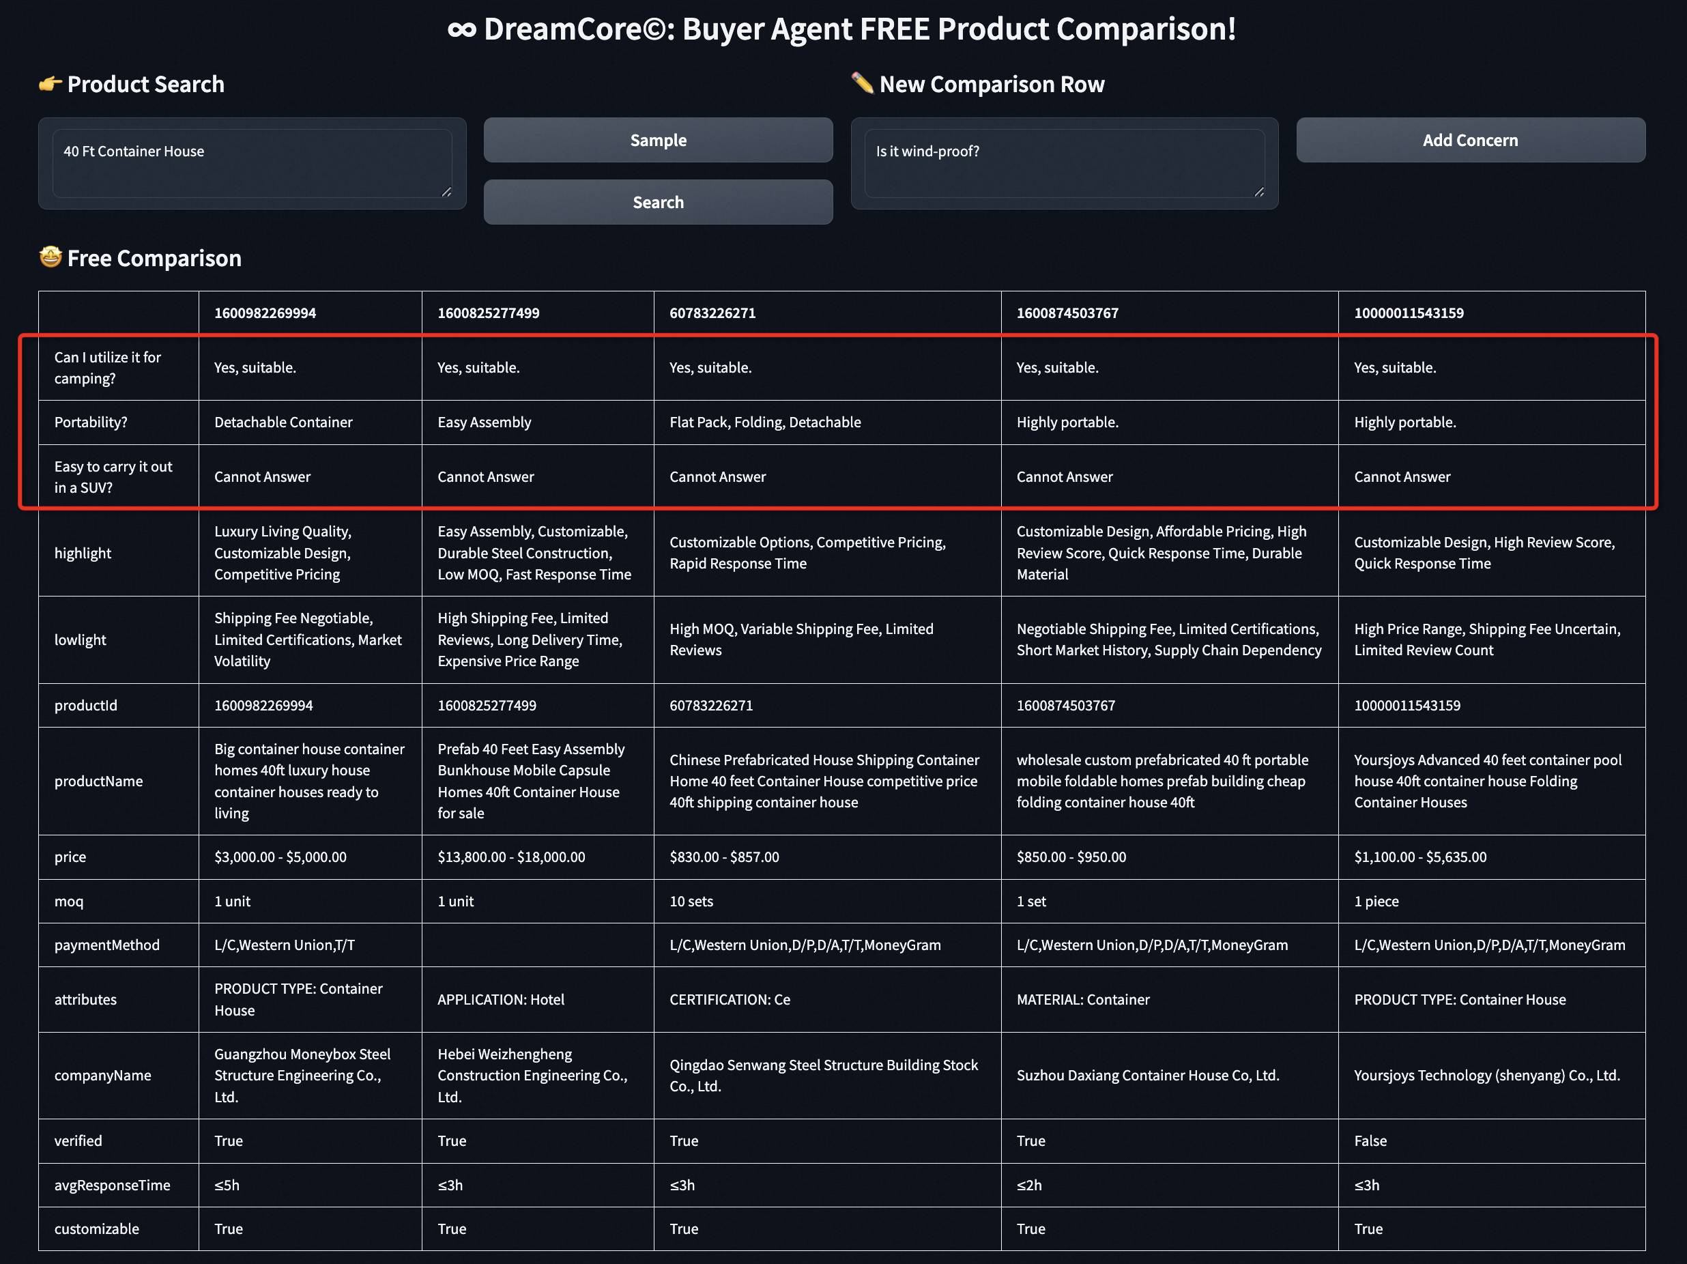Click the Search button
This screenshot has height=1264, width=1687.
pos(657,202)
